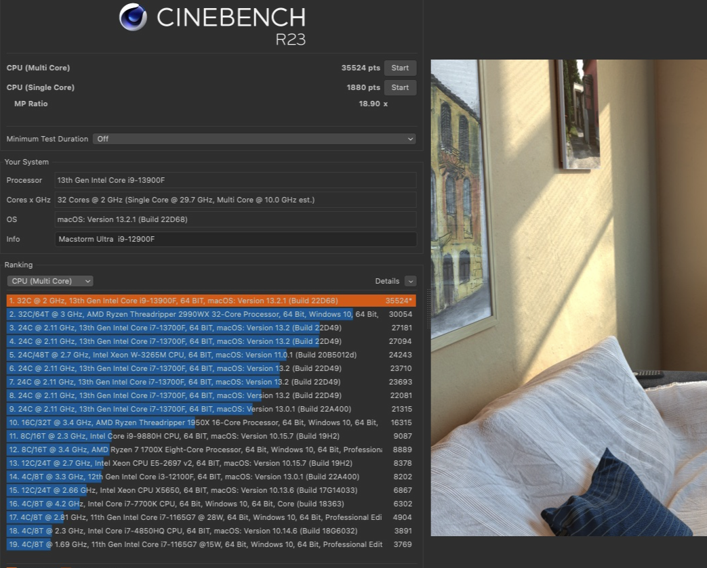Click the rendered room preview image

coord(569,298)
